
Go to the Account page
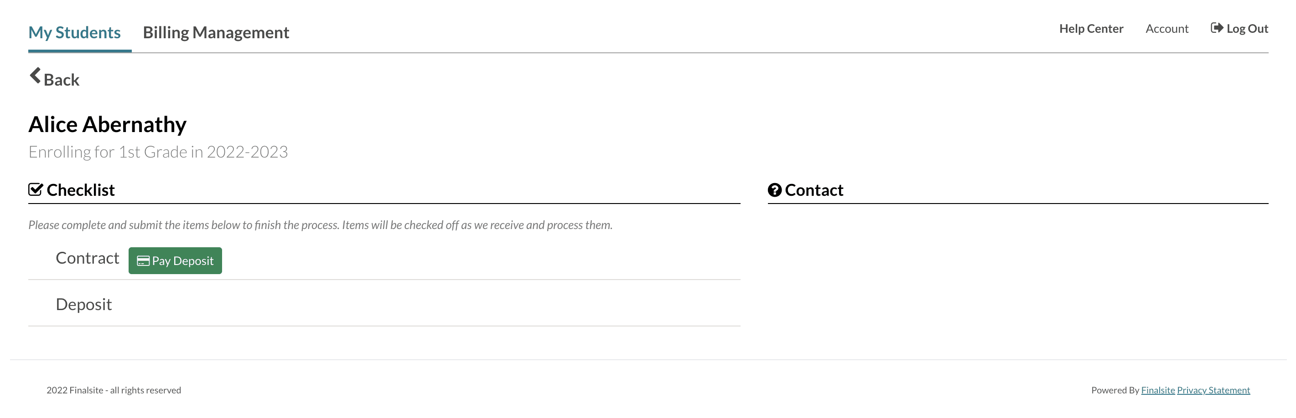tap(1166, 29)
